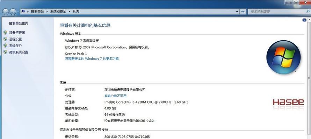Click the 64 位操作系统 system type value
Viewport: 311px width, 139px height.
pyautogui.click(x=115, y=115)
